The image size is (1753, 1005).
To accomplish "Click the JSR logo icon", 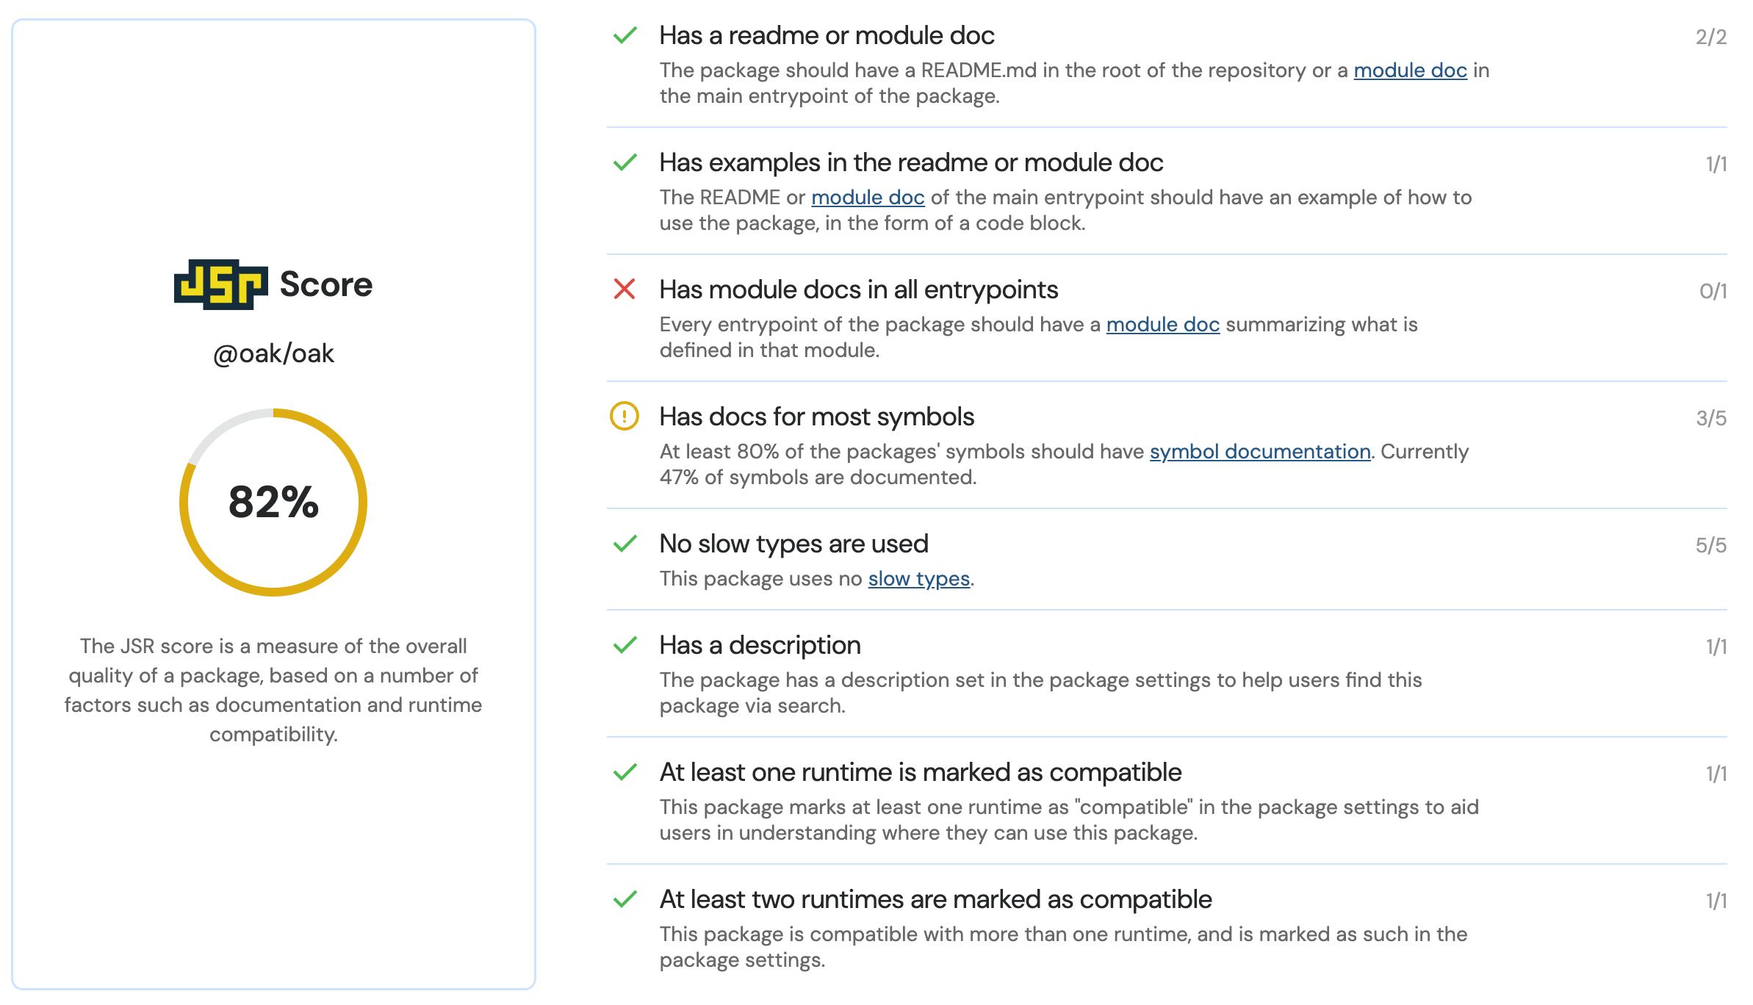I will click(x=220, y=284).
